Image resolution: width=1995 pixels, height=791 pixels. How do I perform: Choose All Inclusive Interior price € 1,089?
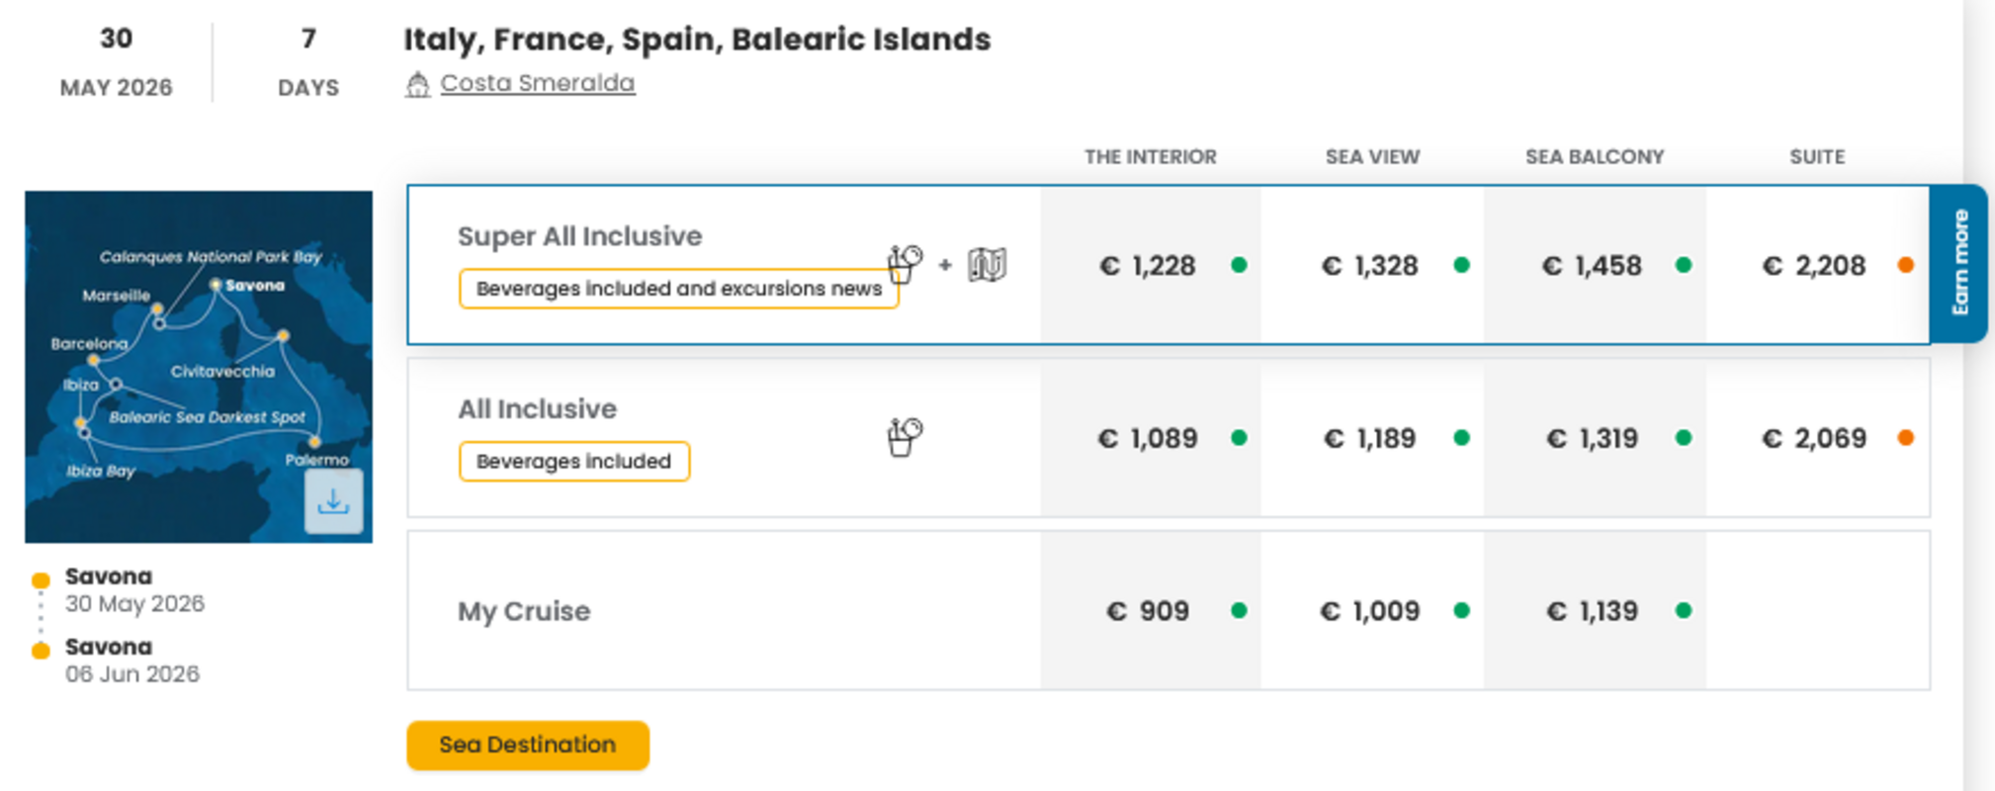pyautogui.click(x=1148, y=438)
